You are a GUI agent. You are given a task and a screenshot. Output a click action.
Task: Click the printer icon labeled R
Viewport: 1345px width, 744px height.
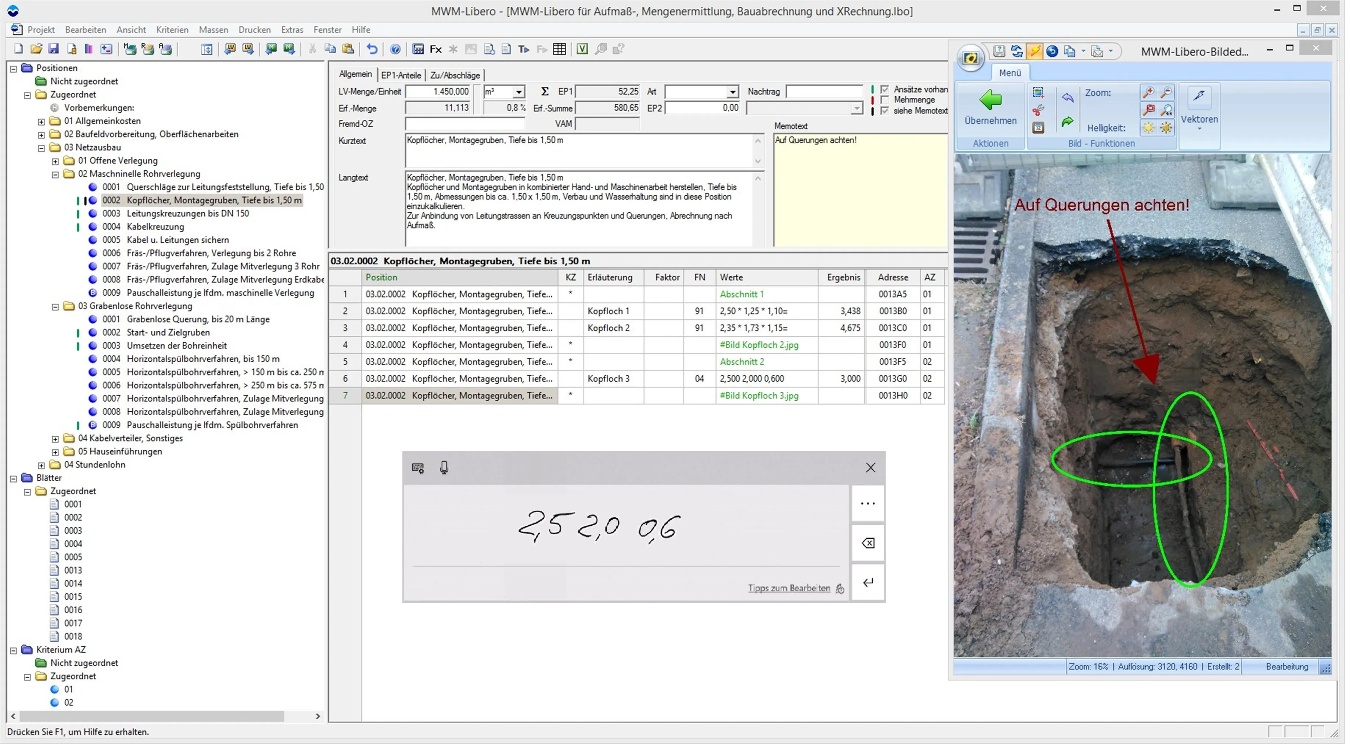click(x=148, y=49)
